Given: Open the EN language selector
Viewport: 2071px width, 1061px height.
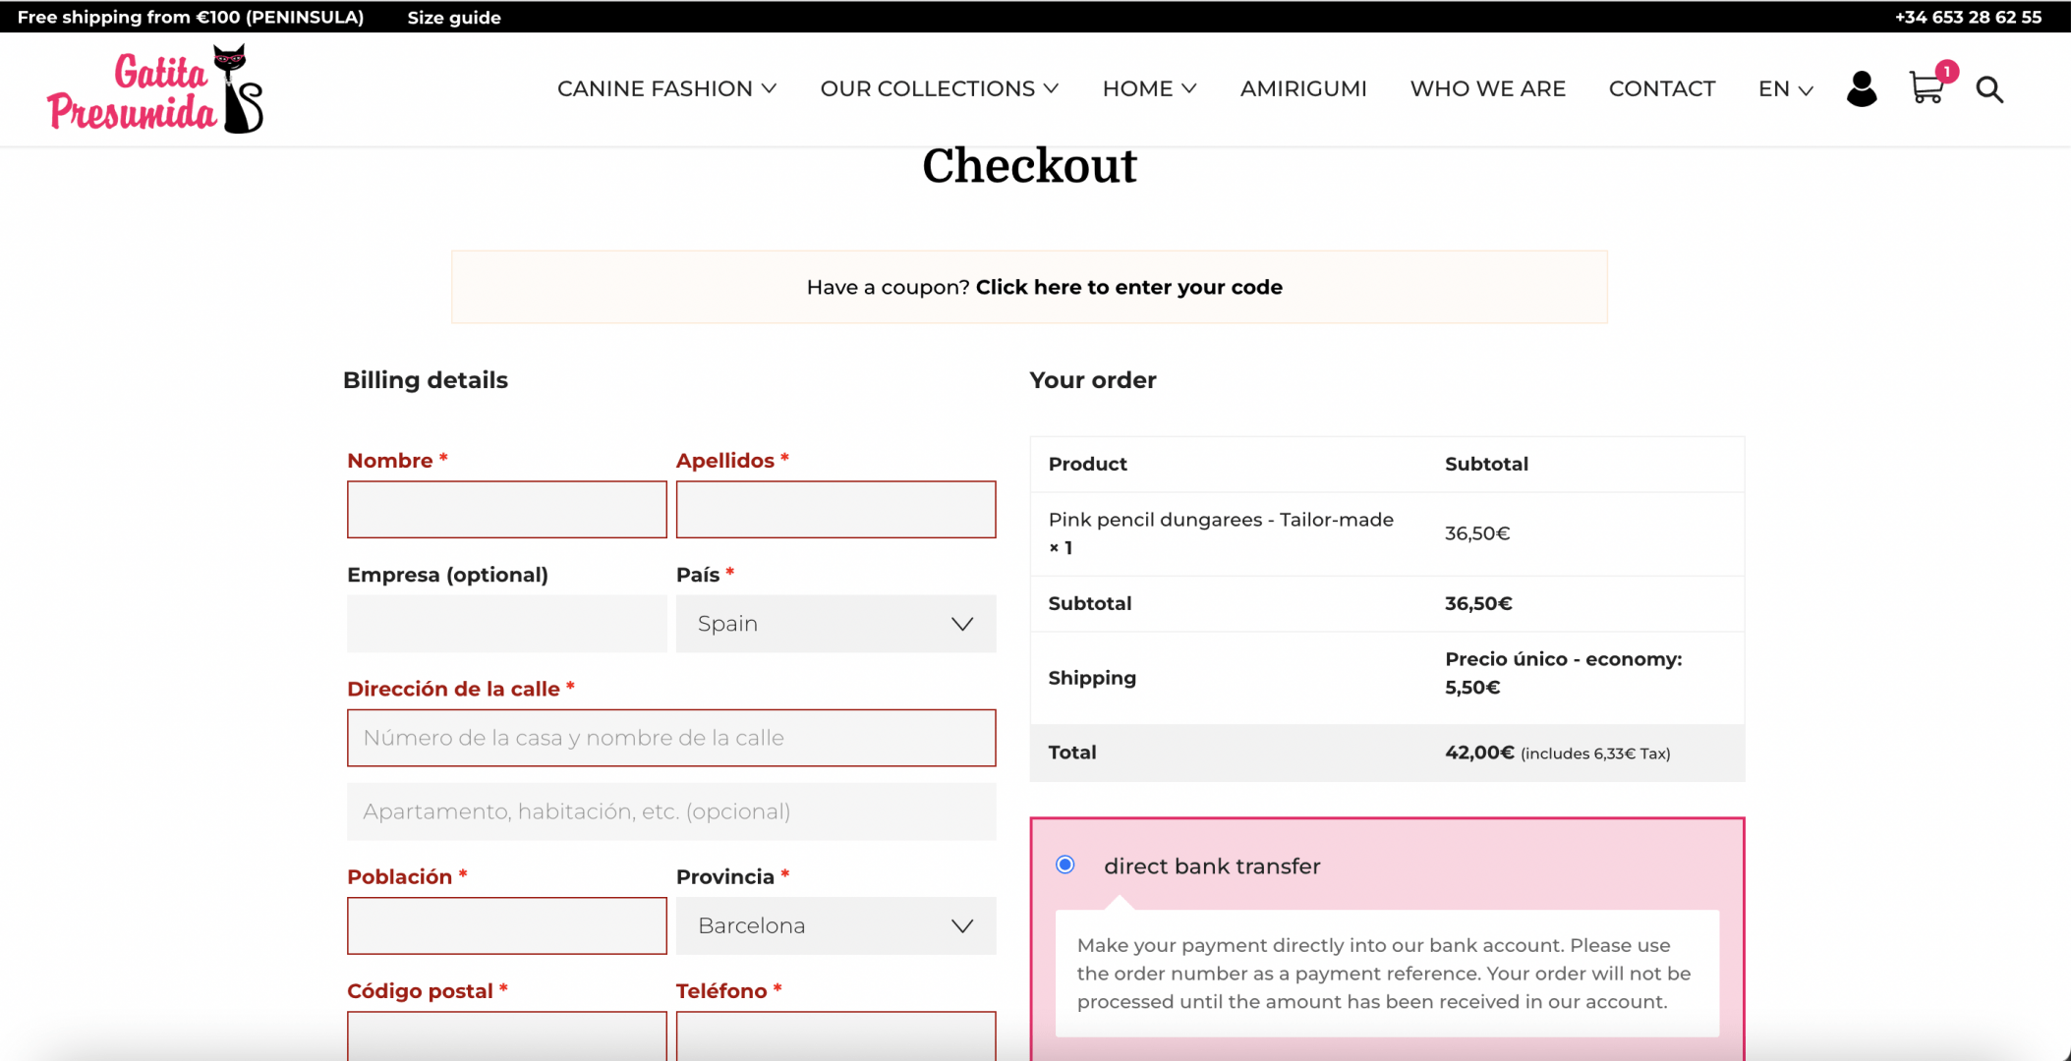Looking at the screenshot, I should pos(1785,88).
